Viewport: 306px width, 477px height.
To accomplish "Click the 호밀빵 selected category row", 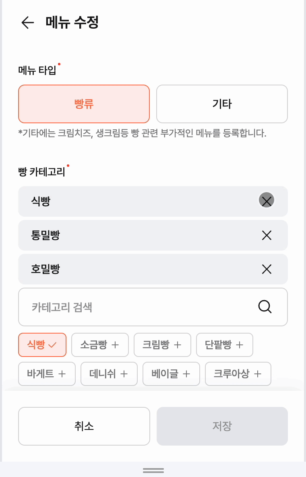I will coord(137,269).
